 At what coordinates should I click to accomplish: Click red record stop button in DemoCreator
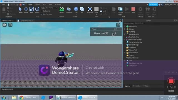pos(171,81)
